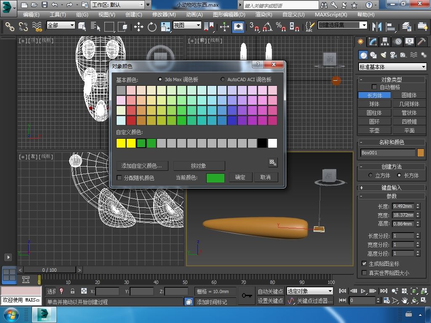
Task: Select the Systems category icon
Action: click(x=423, y=55)
